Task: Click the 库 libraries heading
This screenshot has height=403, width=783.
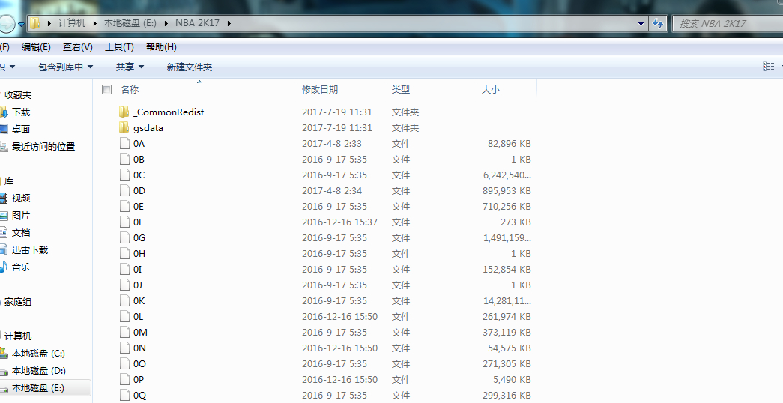Action: [x=9, y=181]
